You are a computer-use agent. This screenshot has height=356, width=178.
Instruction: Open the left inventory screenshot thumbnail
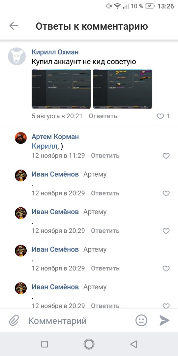pyautogui.click(x=61, y=89)
